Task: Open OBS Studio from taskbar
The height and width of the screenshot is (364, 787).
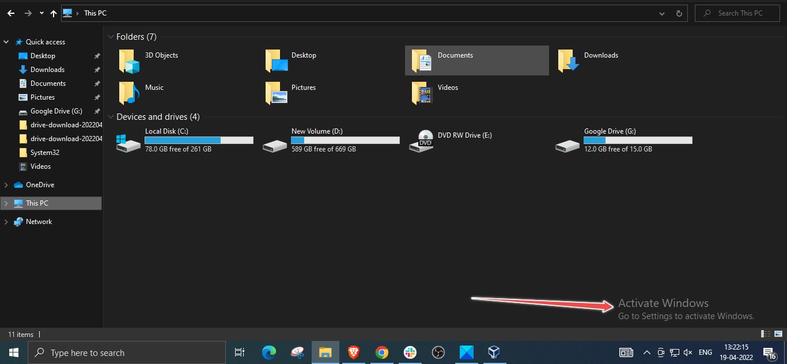Action: pyautogui.click(x=438, y=352)
